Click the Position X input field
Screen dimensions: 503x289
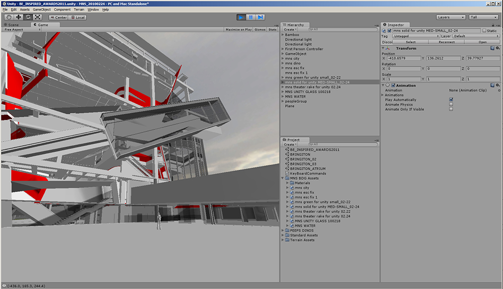[x=403, y=58]
